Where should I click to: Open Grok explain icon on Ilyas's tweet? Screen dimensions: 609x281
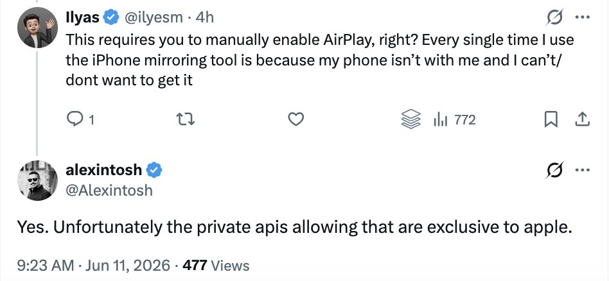click(554, 17)
